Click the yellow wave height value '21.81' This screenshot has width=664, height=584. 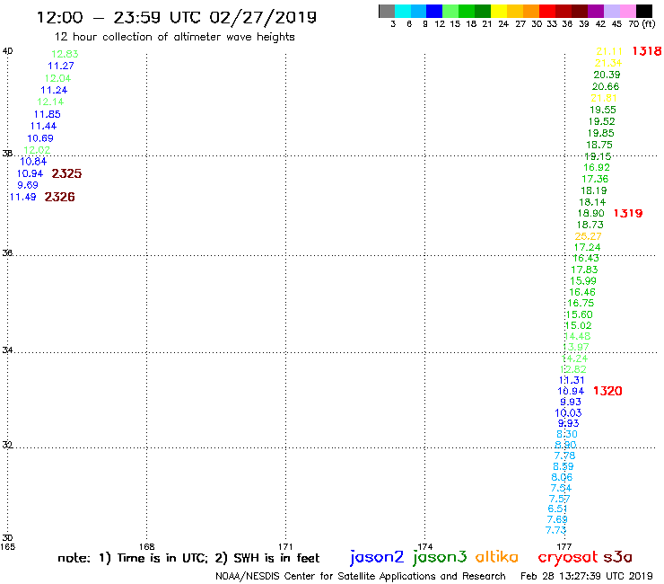(x=604, y=98)
